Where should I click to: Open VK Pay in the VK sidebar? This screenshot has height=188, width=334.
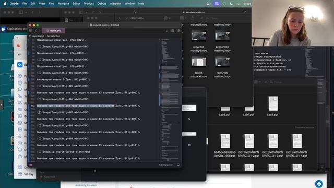coord(29,174)
